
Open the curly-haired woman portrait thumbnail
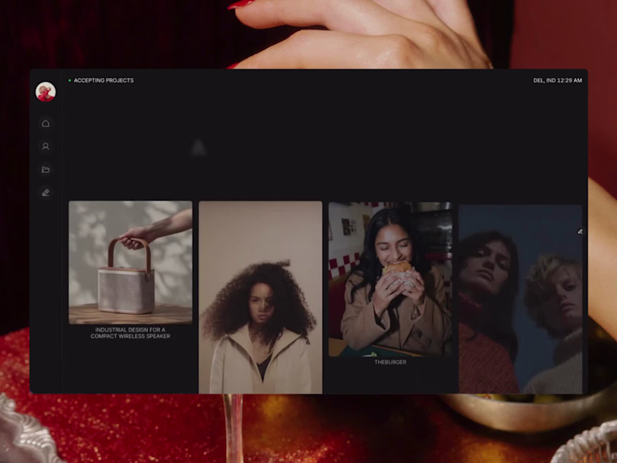(261, 297)
